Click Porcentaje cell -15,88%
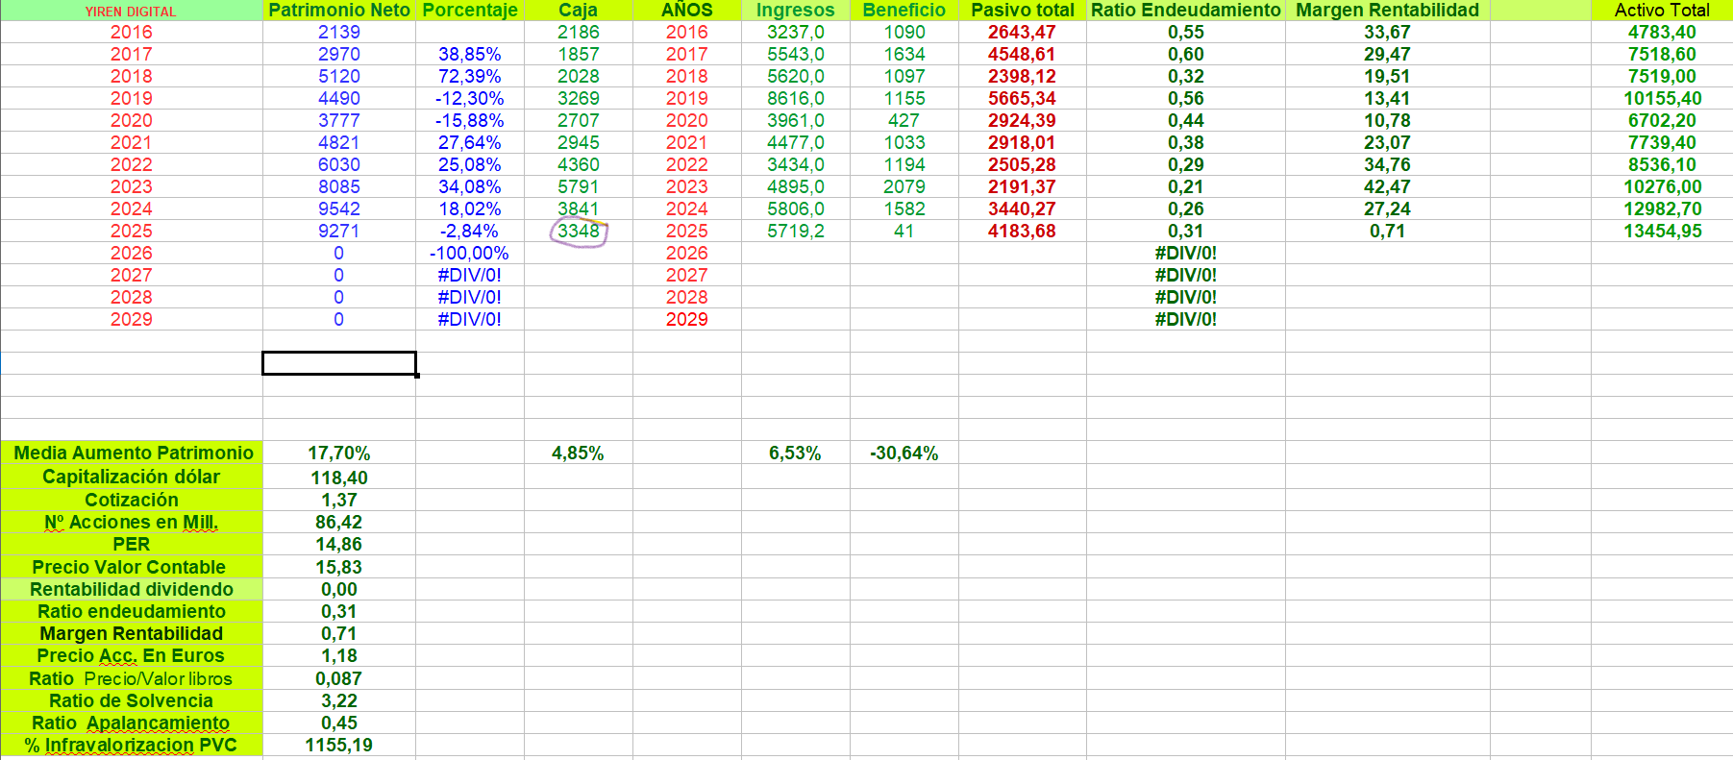Viewport: 1733px width, 760px height. point(470,120)
